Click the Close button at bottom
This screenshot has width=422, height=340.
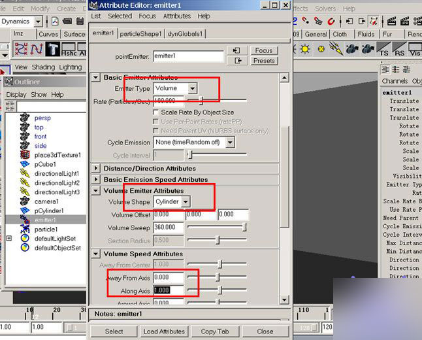(x=265, y=331)
